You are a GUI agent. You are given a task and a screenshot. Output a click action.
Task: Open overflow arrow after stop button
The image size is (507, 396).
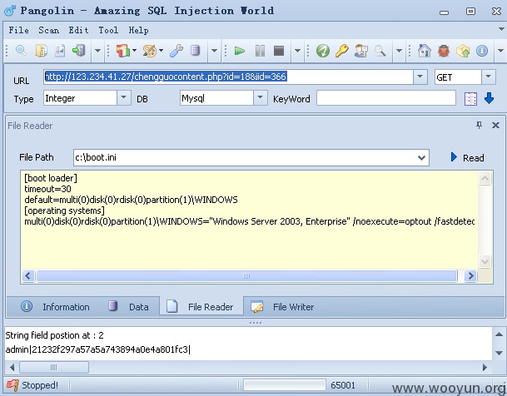[x=297, y=51]
